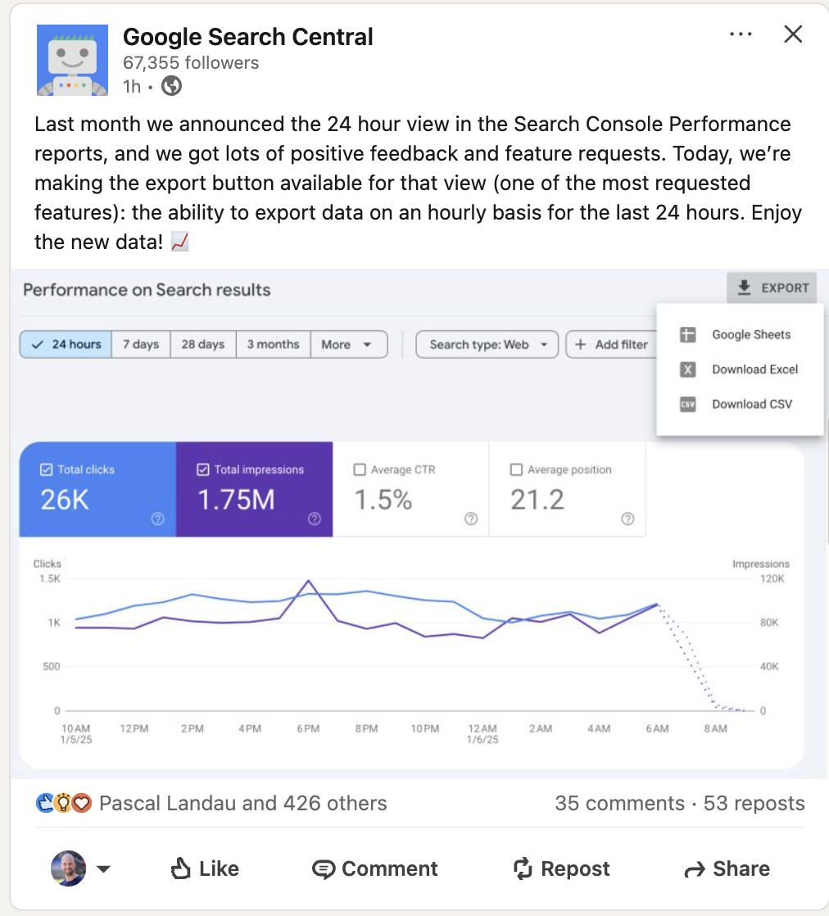Enable the Average CTR checkbox
Viewport: 829px width, 916px height.
358,469
